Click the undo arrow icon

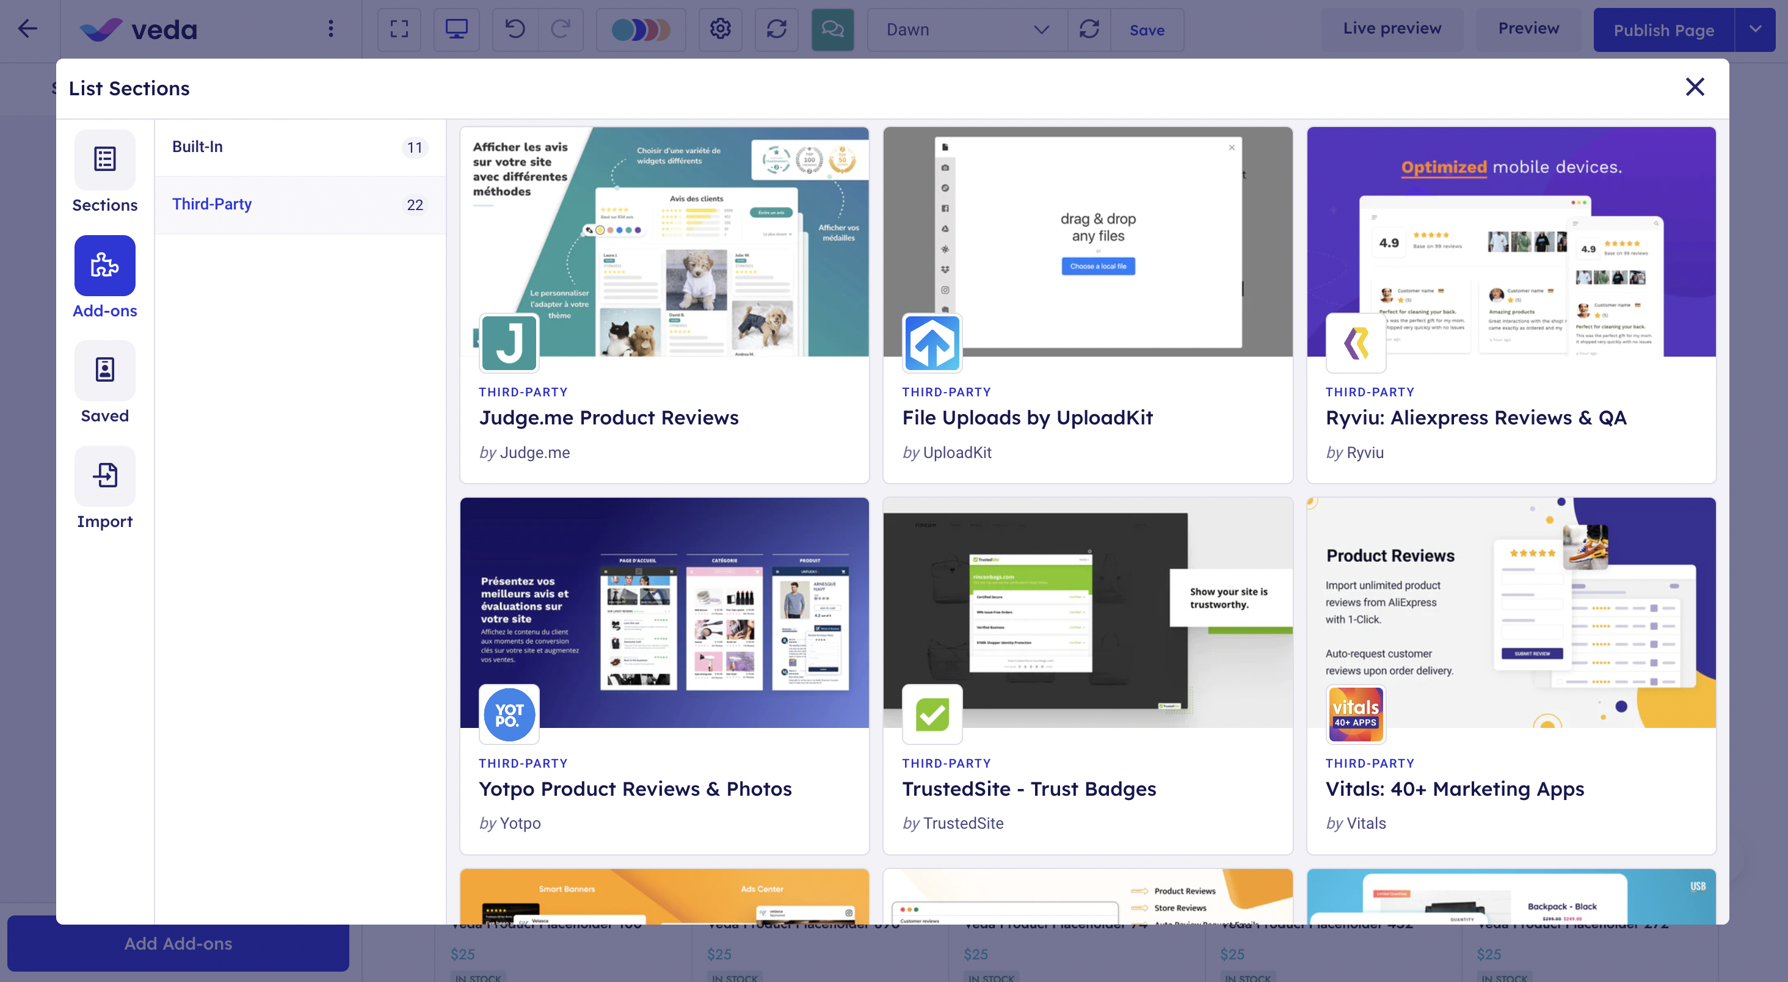coord(515,29)
